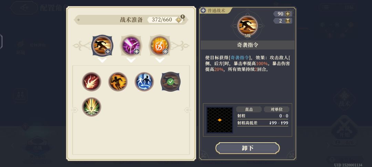Expand the chevron under the first slot
Screen dimensions: 372x167
click(x=102, y=60)
